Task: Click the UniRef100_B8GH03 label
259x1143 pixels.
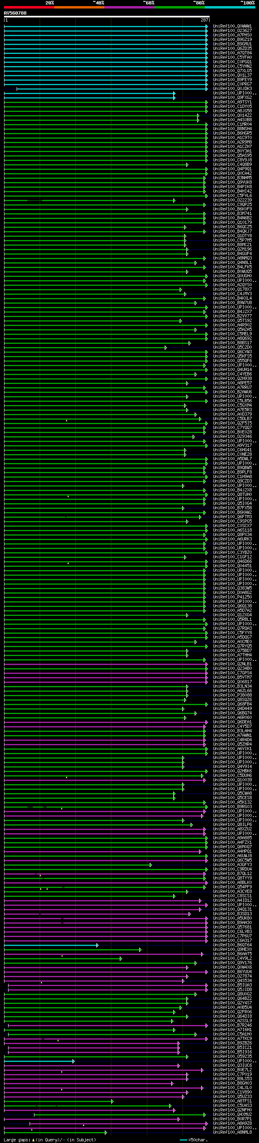Action: coord(232,1083)
